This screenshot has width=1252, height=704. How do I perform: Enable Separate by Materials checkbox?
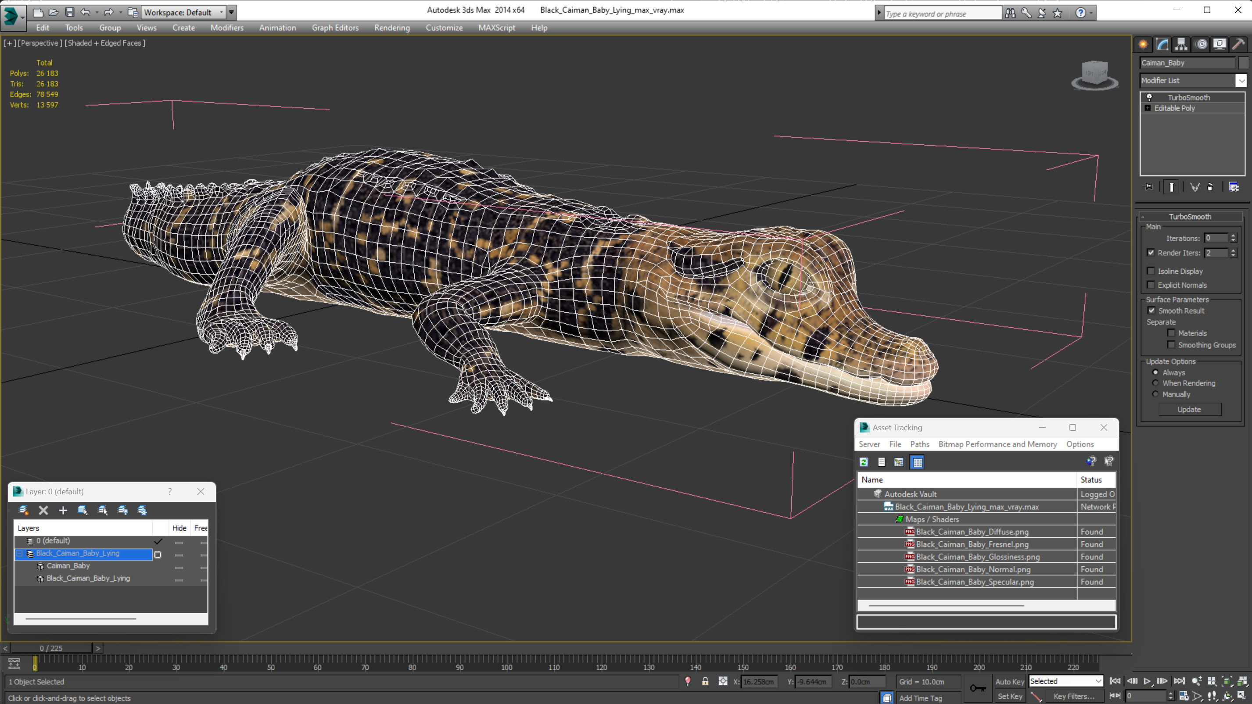click(1171, 333)
